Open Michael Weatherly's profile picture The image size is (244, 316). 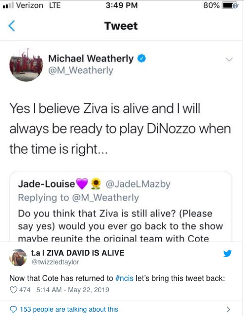coord(26,65)
